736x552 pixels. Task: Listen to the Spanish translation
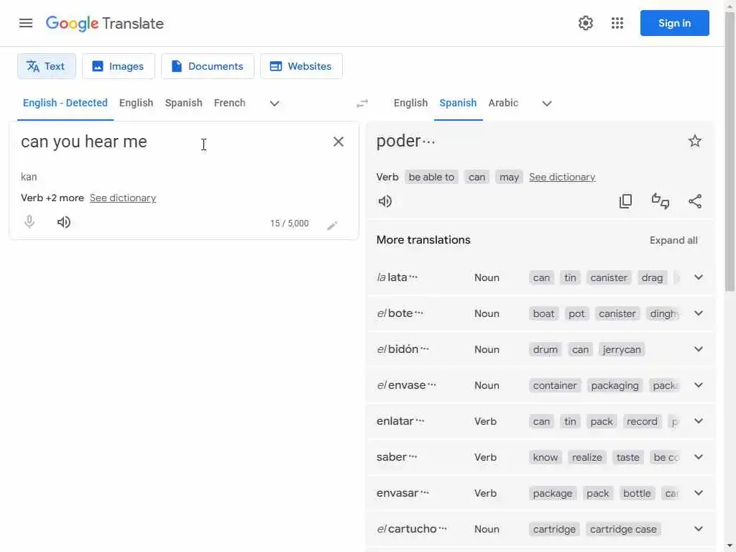(385, 201)
